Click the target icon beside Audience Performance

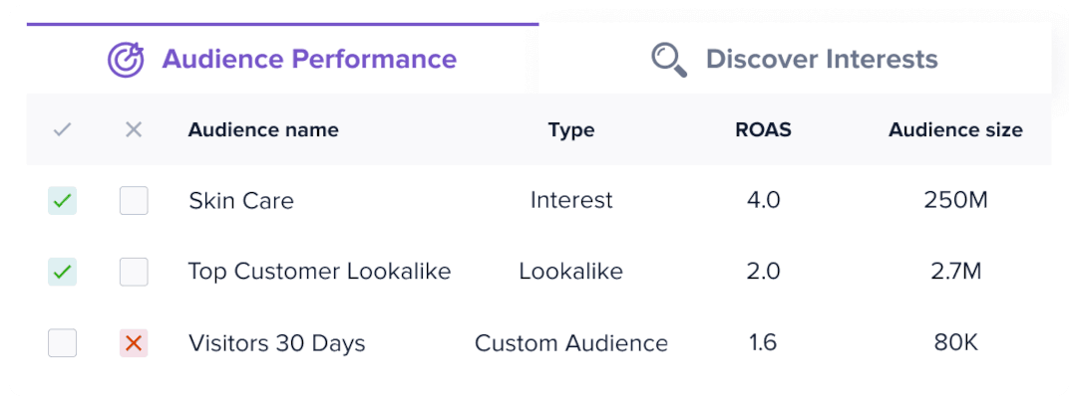[127, 60]
